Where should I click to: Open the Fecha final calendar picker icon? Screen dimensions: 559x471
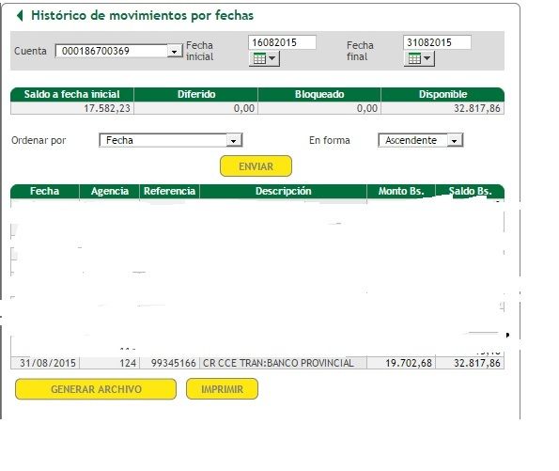pyautogui.click(x=414, y=58)
